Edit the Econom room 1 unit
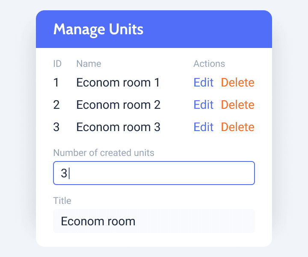This screenshot has height=257, width=308. coord(203,83)
